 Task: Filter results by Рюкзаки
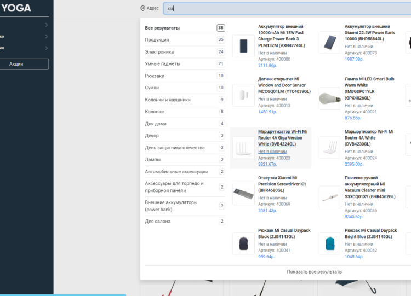(x=185, y=76)
